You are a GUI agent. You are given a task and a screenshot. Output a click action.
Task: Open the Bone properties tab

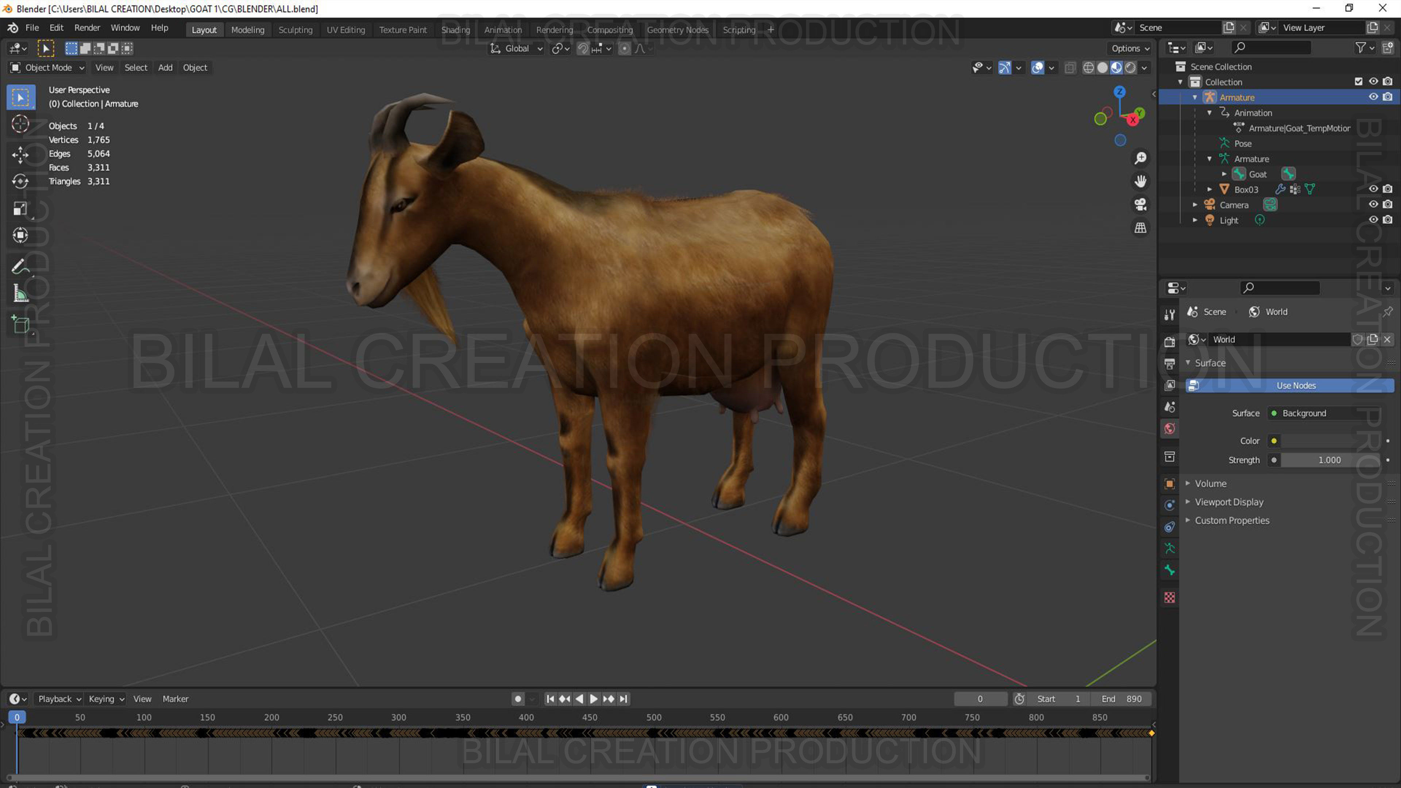coord(1169,571)
